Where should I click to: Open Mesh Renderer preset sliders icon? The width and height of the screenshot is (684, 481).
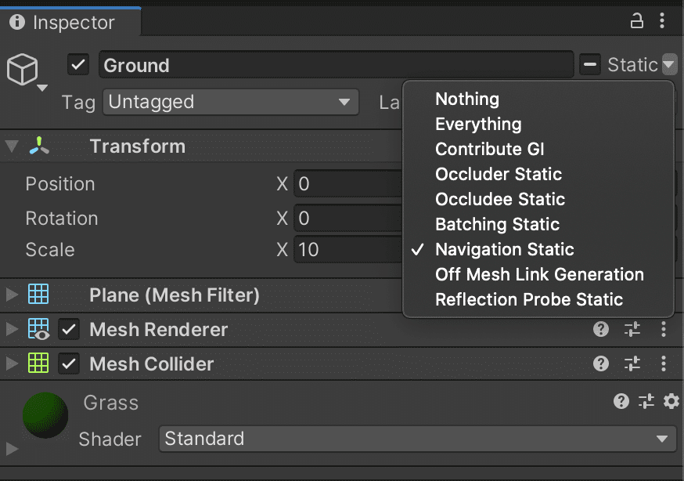click(632, 329)
